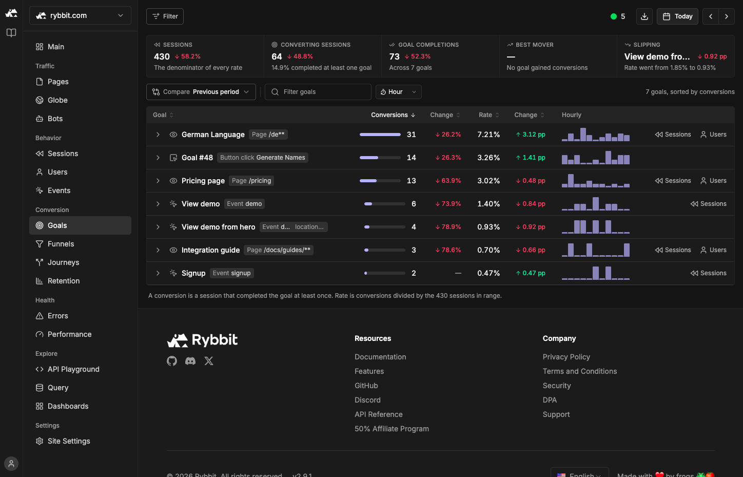View Sessions for German Language goal

coord(673,135)
